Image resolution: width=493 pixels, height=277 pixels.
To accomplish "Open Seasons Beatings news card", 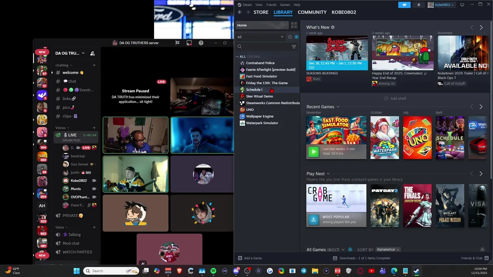I will (337, 53).
